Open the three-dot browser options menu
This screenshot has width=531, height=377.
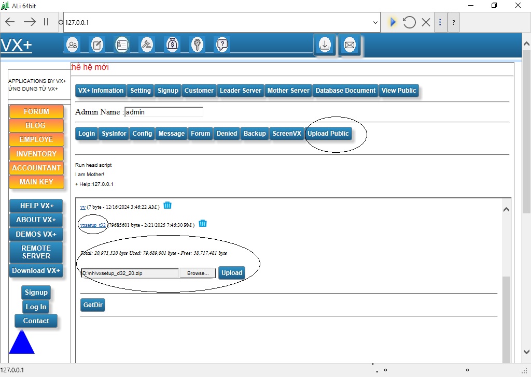[x=440, y=22]
